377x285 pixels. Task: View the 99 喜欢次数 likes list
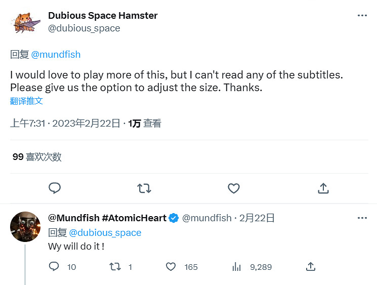37,157
